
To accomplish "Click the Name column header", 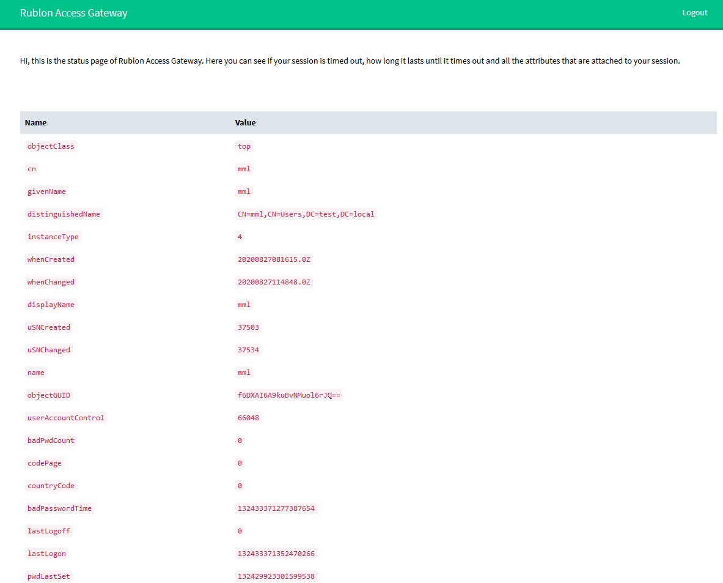I will point(36,123).
